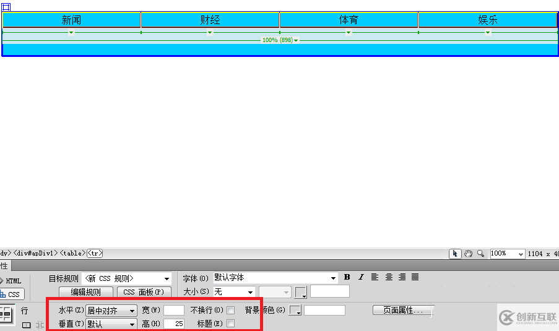Open the disabled size unit dropdown
This screenshot has height=331, width=559.
pos(275,292)
